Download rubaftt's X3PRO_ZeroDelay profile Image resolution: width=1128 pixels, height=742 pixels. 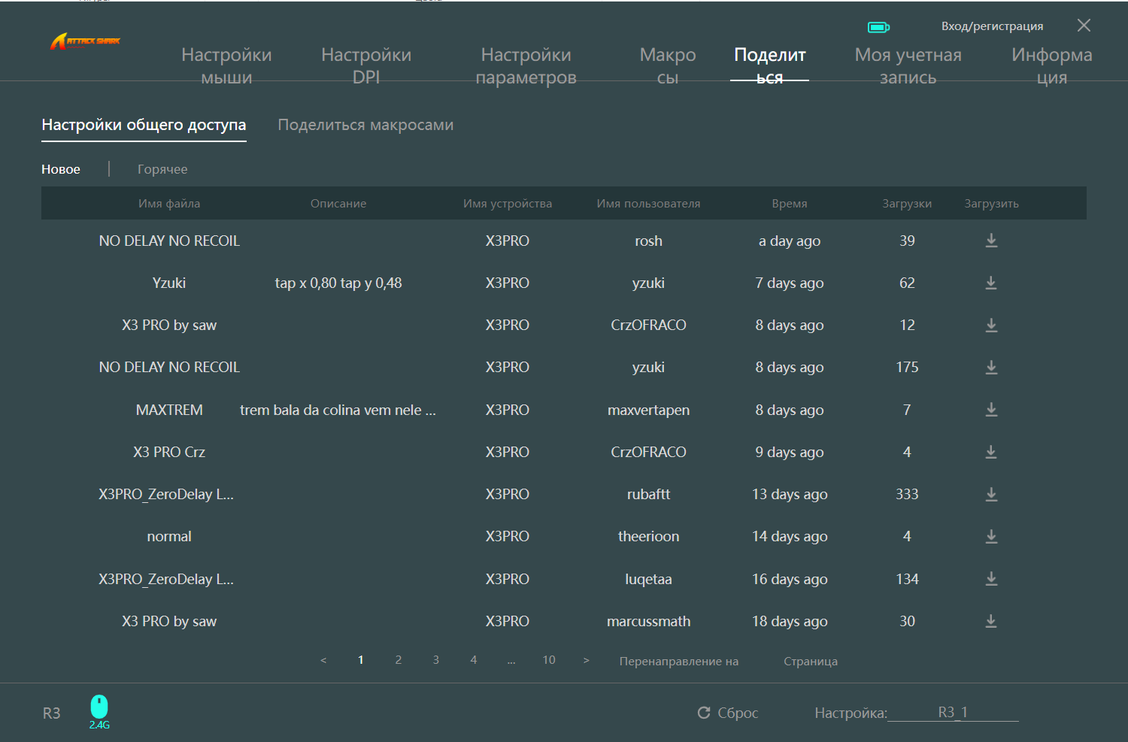pos(991,494)
